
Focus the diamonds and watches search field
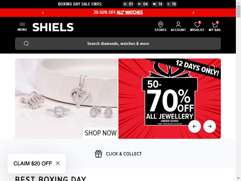click(118, 43)
